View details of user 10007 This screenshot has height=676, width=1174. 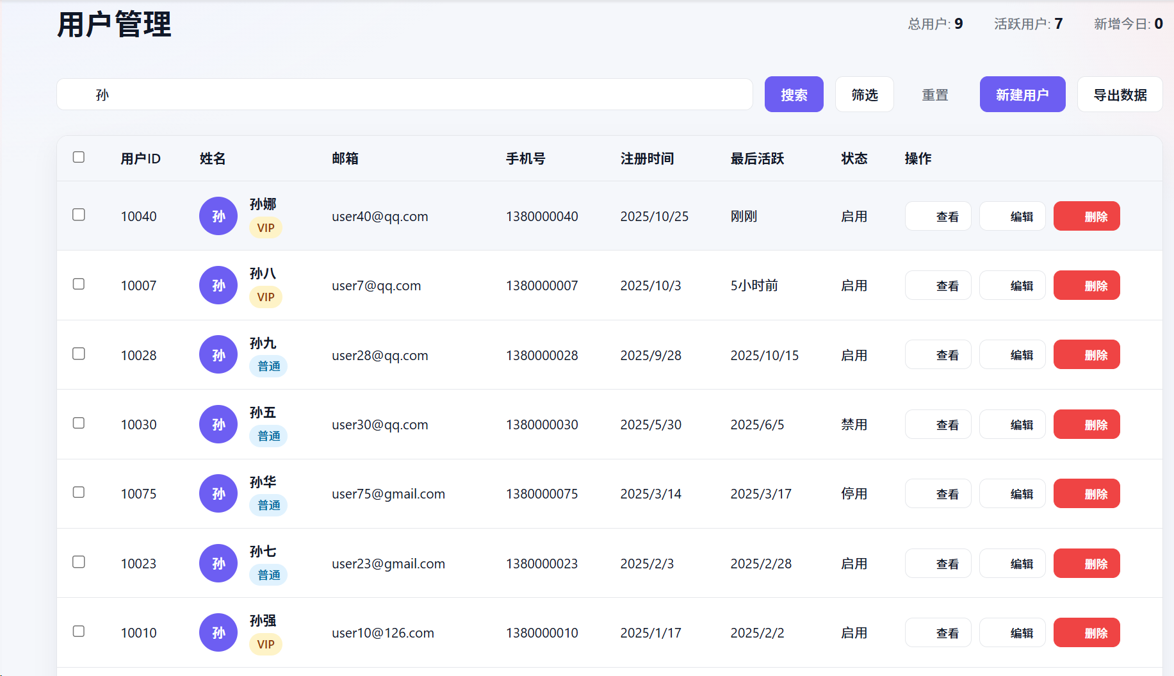tap(938, 285)
